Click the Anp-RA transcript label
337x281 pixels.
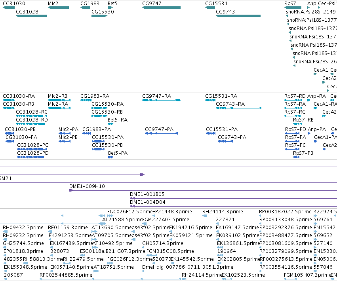(x=316, y=96)
